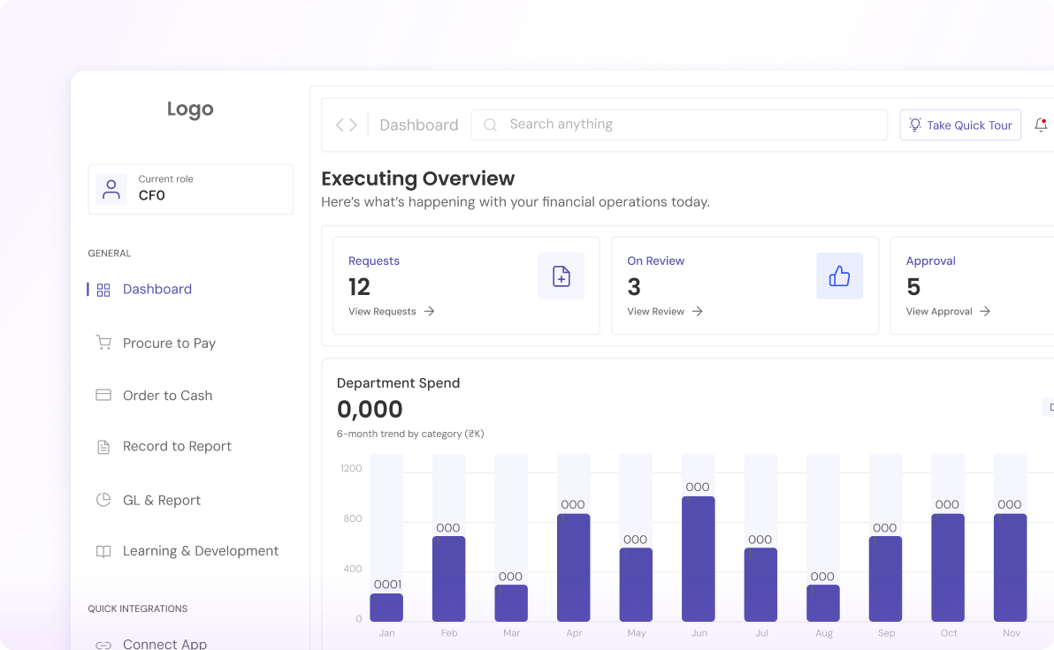Click the Apr bar in spend chart
1054x650 pixels.
(x=573, y=568)
